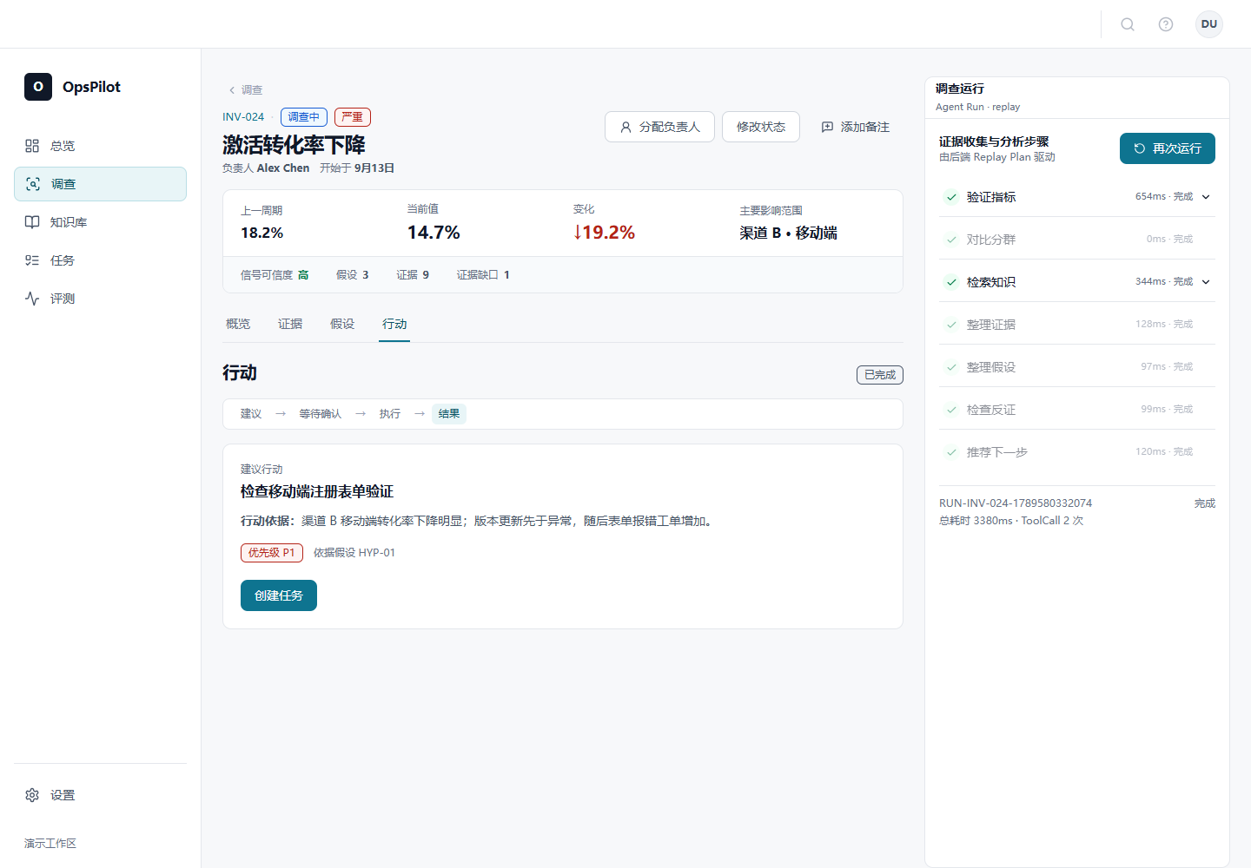Click the 推荐下一步 step row

(x=1077, y=452)
